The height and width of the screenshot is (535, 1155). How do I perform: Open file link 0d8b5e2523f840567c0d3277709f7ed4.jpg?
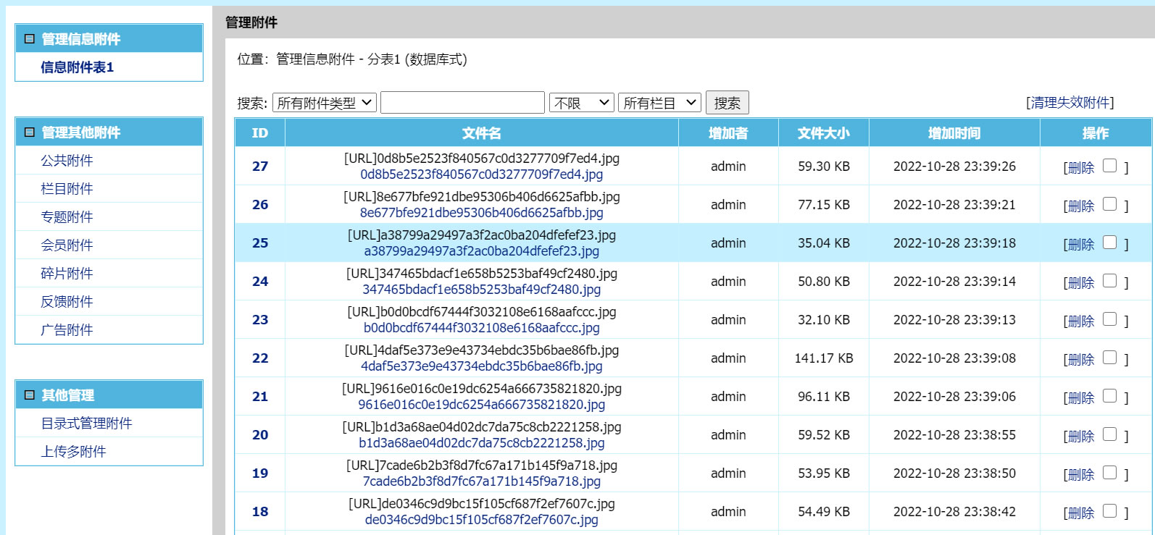coord(482,174)
